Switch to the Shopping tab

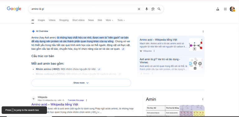pyautogui.click(x=64, y=20)
